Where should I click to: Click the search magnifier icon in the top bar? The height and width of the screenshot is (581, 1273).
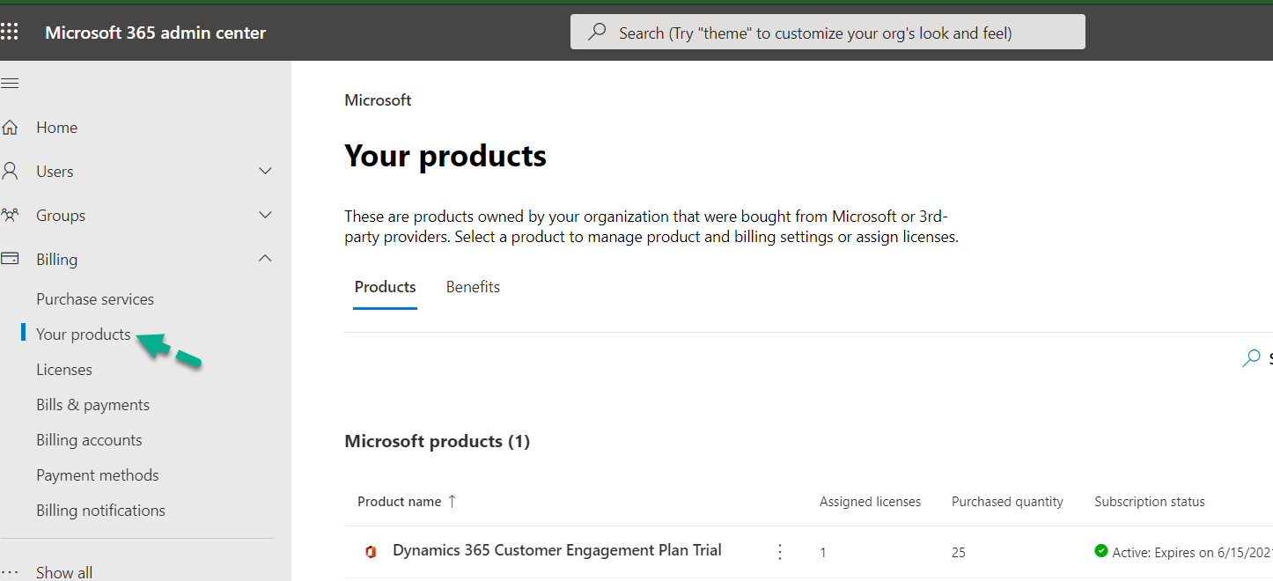tap(597, 33)
